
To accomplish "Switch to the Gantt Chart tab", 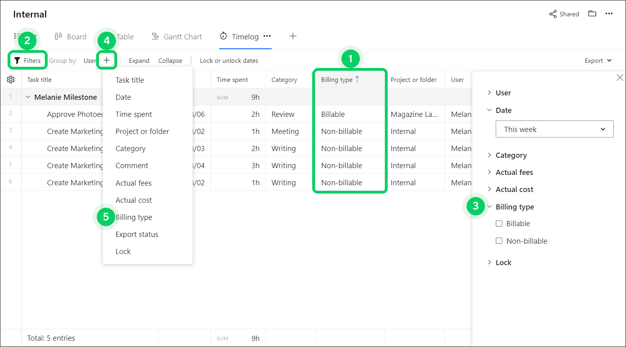I will click(x=177, y=37).
